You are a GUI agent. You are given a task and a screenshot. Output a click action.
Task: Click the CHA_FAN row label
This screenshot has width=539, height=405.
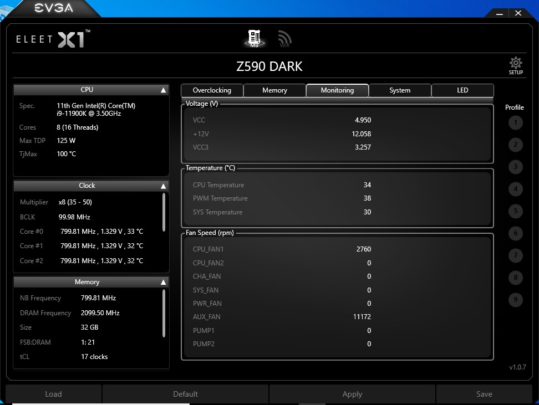(207, 276)
